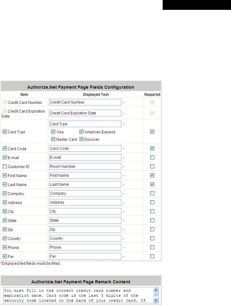The height and width of the screenshot is (306, 231).
Task: Uncheck Required for First Name
Action: (153, 175)
